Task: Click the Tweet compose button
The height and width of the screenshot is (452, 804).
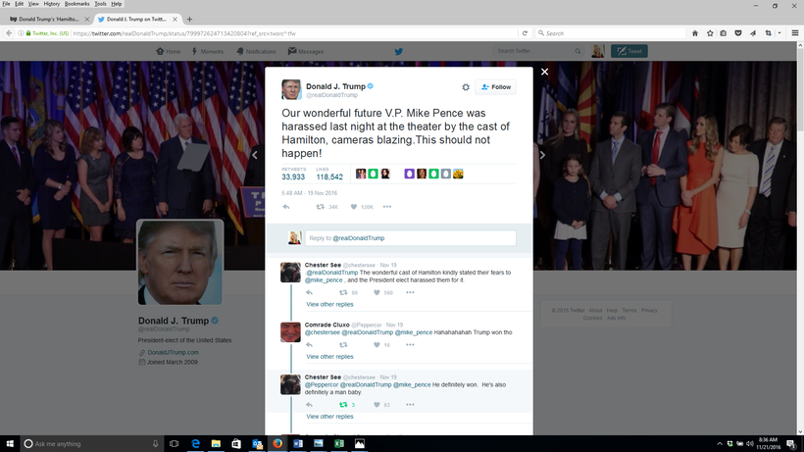Action: 629,51
